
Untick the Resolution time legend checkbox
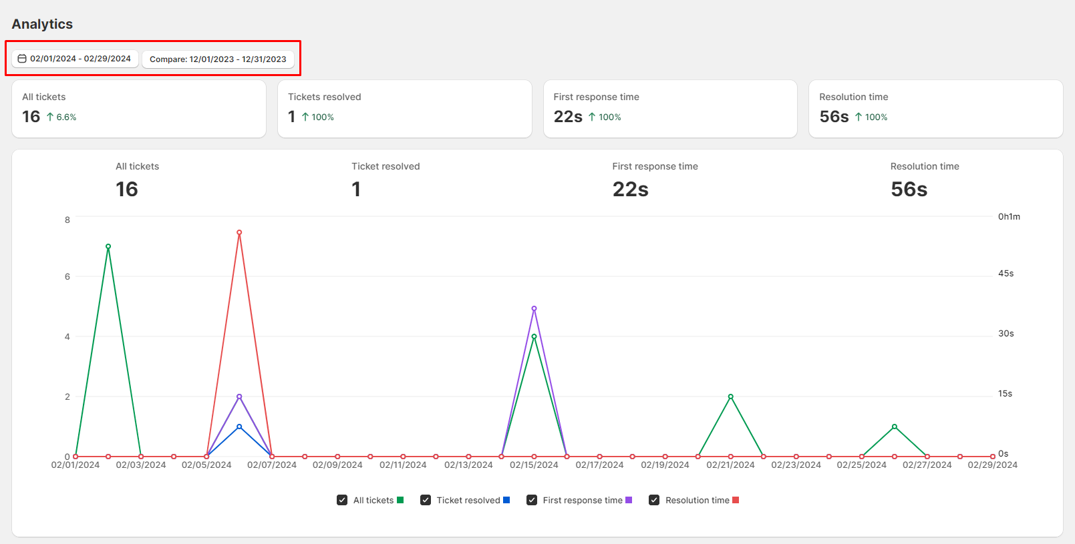[654, 500]
